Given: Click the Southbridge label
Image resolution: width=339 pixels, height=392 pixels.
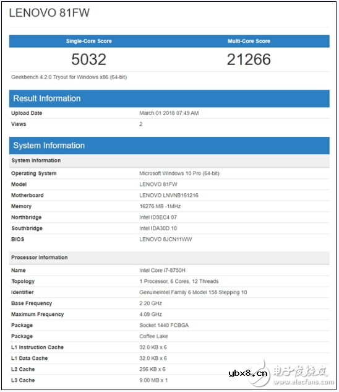Looking at the screenshot, I should coord(27,229).
